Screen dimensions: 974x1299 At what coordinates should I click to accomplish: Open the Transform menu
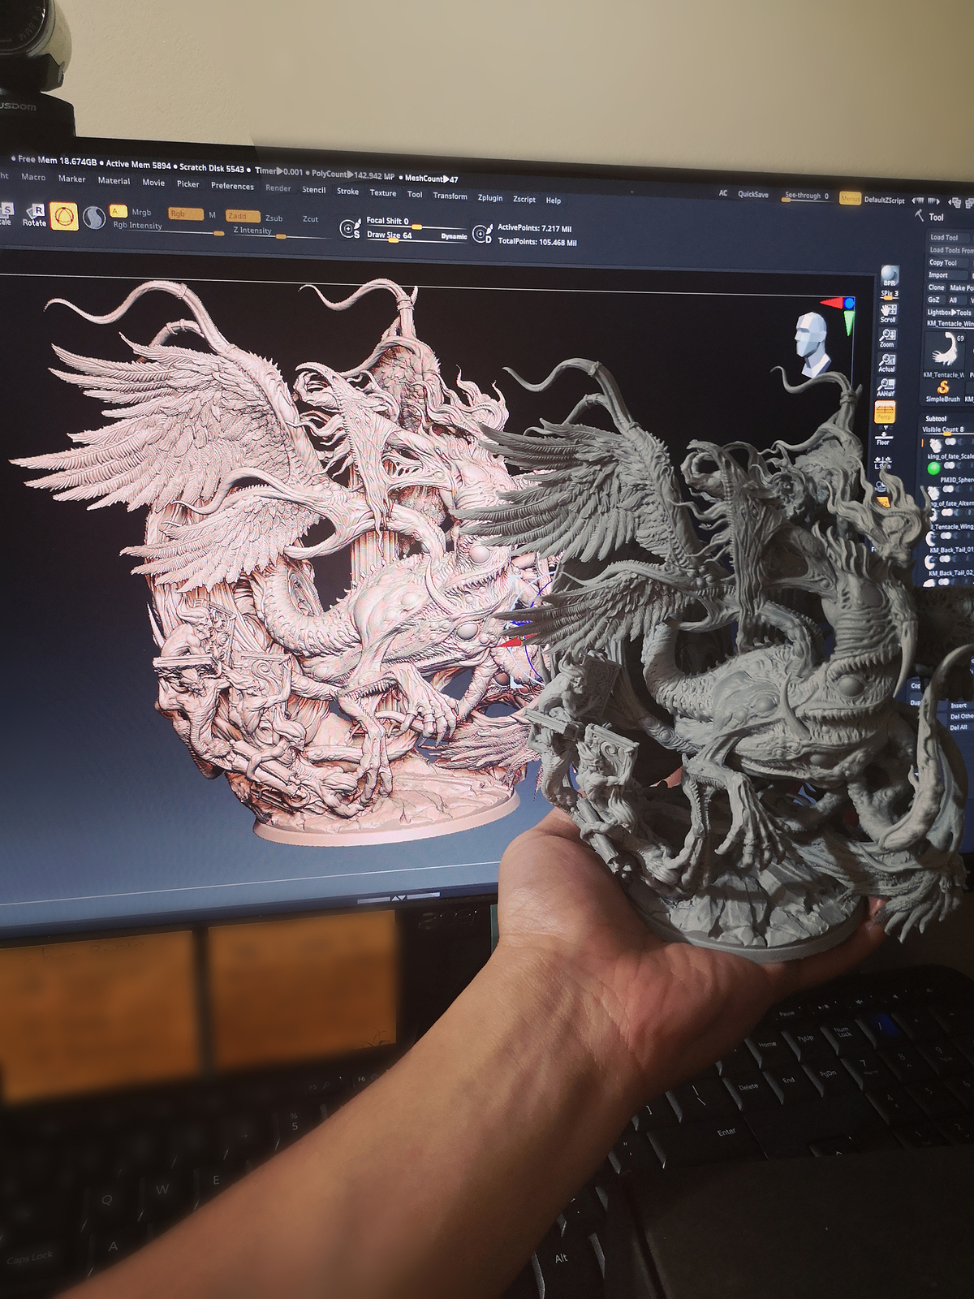pos(450,196)
